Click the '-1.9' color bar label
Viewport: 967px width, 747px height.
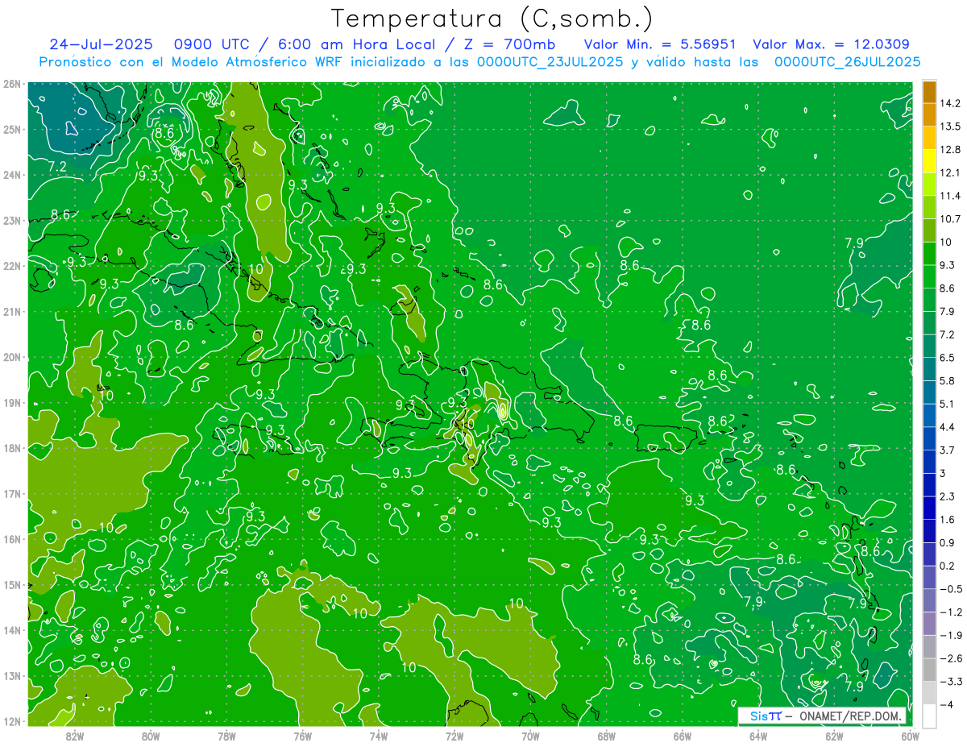coord(950,635)
